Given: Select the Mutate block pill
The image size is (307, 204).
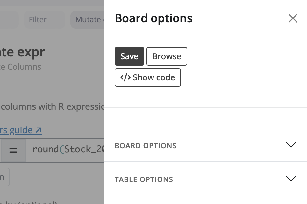Looking at the screenshot, I should point(88,20).
